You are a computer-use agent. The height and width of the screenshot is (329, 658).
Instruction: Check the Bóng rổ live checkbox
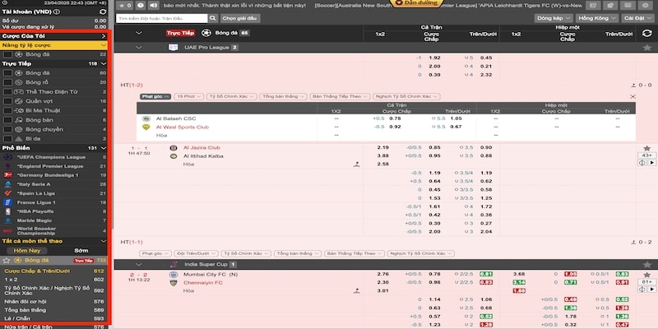pos(7,81)
